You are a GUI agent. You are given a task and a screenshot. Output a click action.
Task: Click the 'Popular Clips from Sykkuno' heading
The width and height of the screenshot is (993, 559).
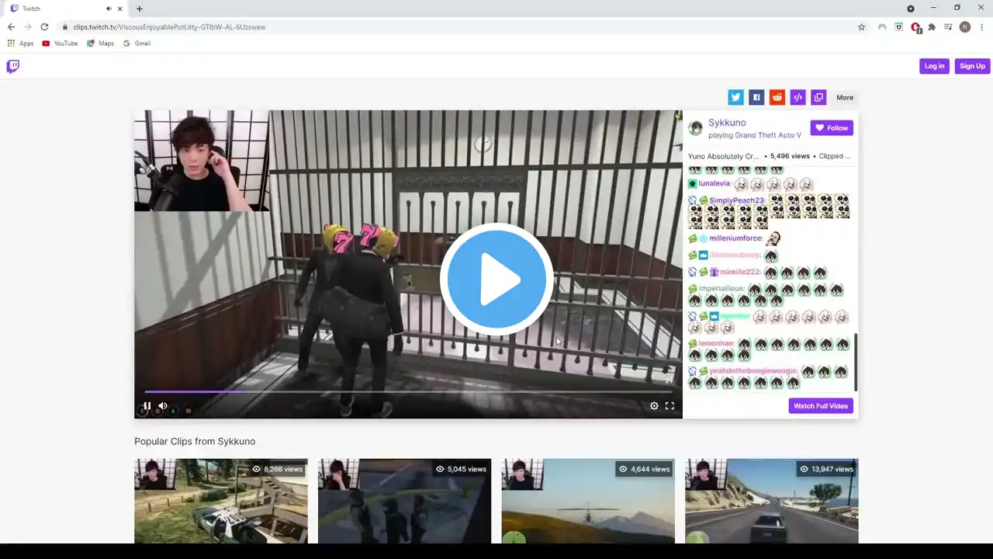tap(195, 442)
